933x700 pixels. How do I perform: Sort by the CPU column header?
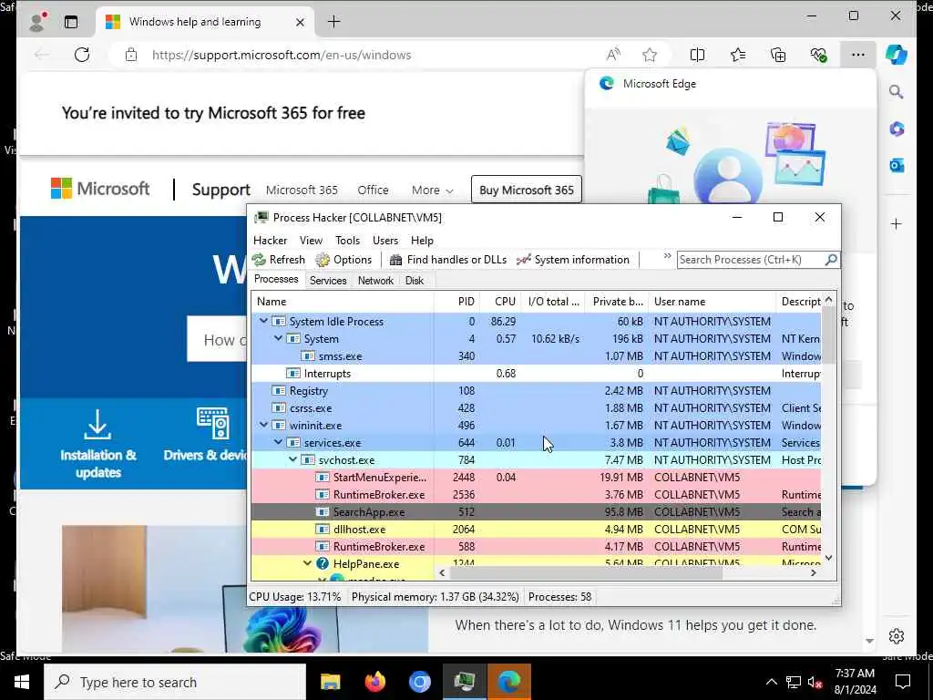coord(501,302)
